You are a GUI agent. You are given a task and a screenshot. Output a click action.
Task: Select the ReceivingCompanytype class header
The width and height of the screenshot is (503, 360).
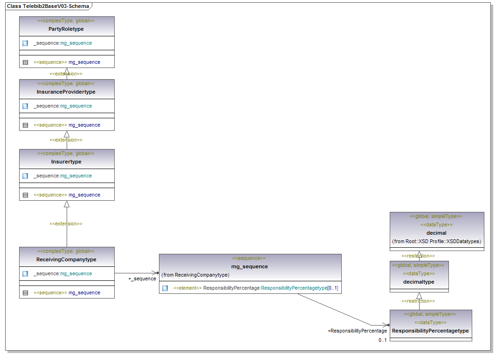point(66,259)
